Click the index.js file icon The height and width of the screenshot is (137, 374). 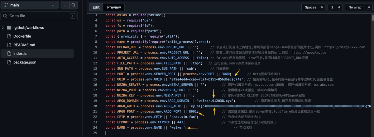tap(9, 54)
